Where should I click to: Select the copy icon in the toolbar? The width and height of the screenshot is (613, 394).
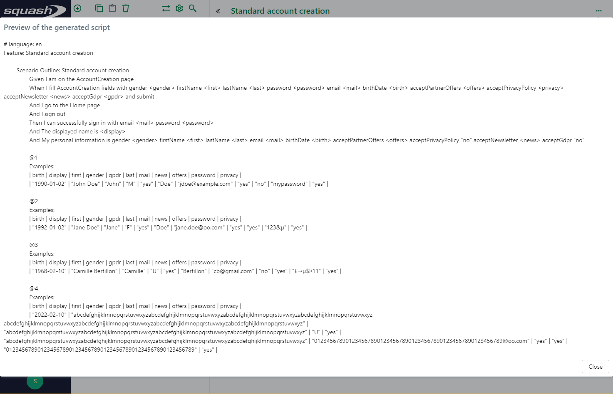tap(99, 8)
